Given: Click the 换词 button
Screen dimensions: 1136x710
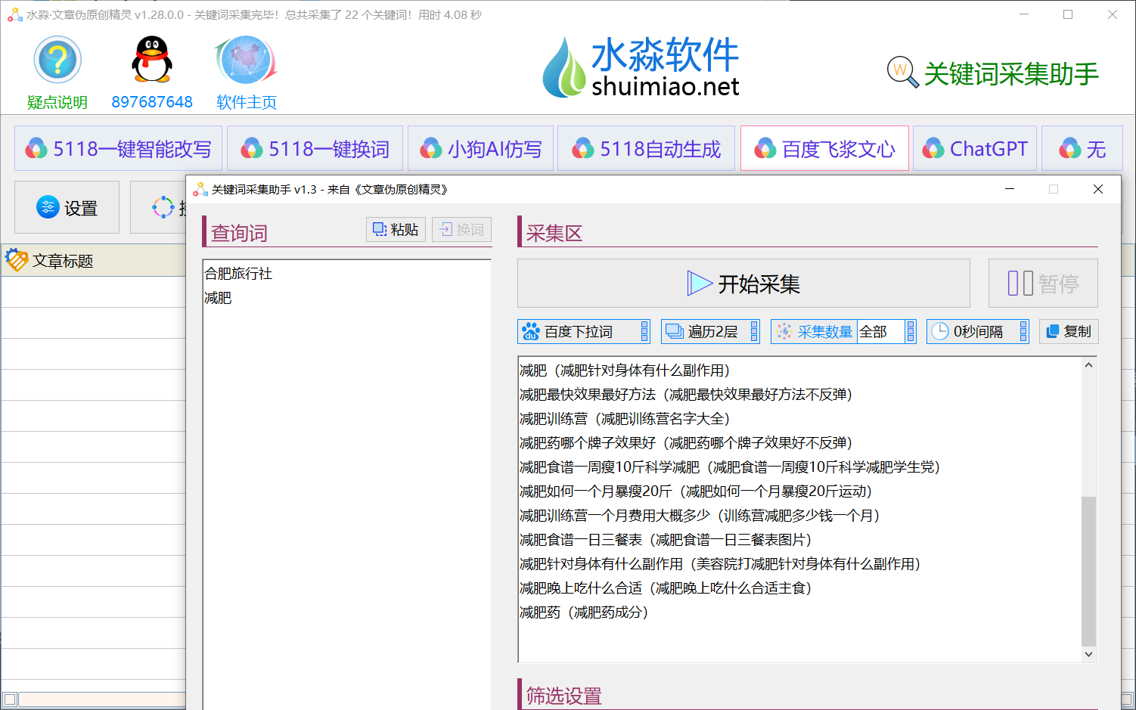Looking at the screenshot, I should (x=462, y=229).
